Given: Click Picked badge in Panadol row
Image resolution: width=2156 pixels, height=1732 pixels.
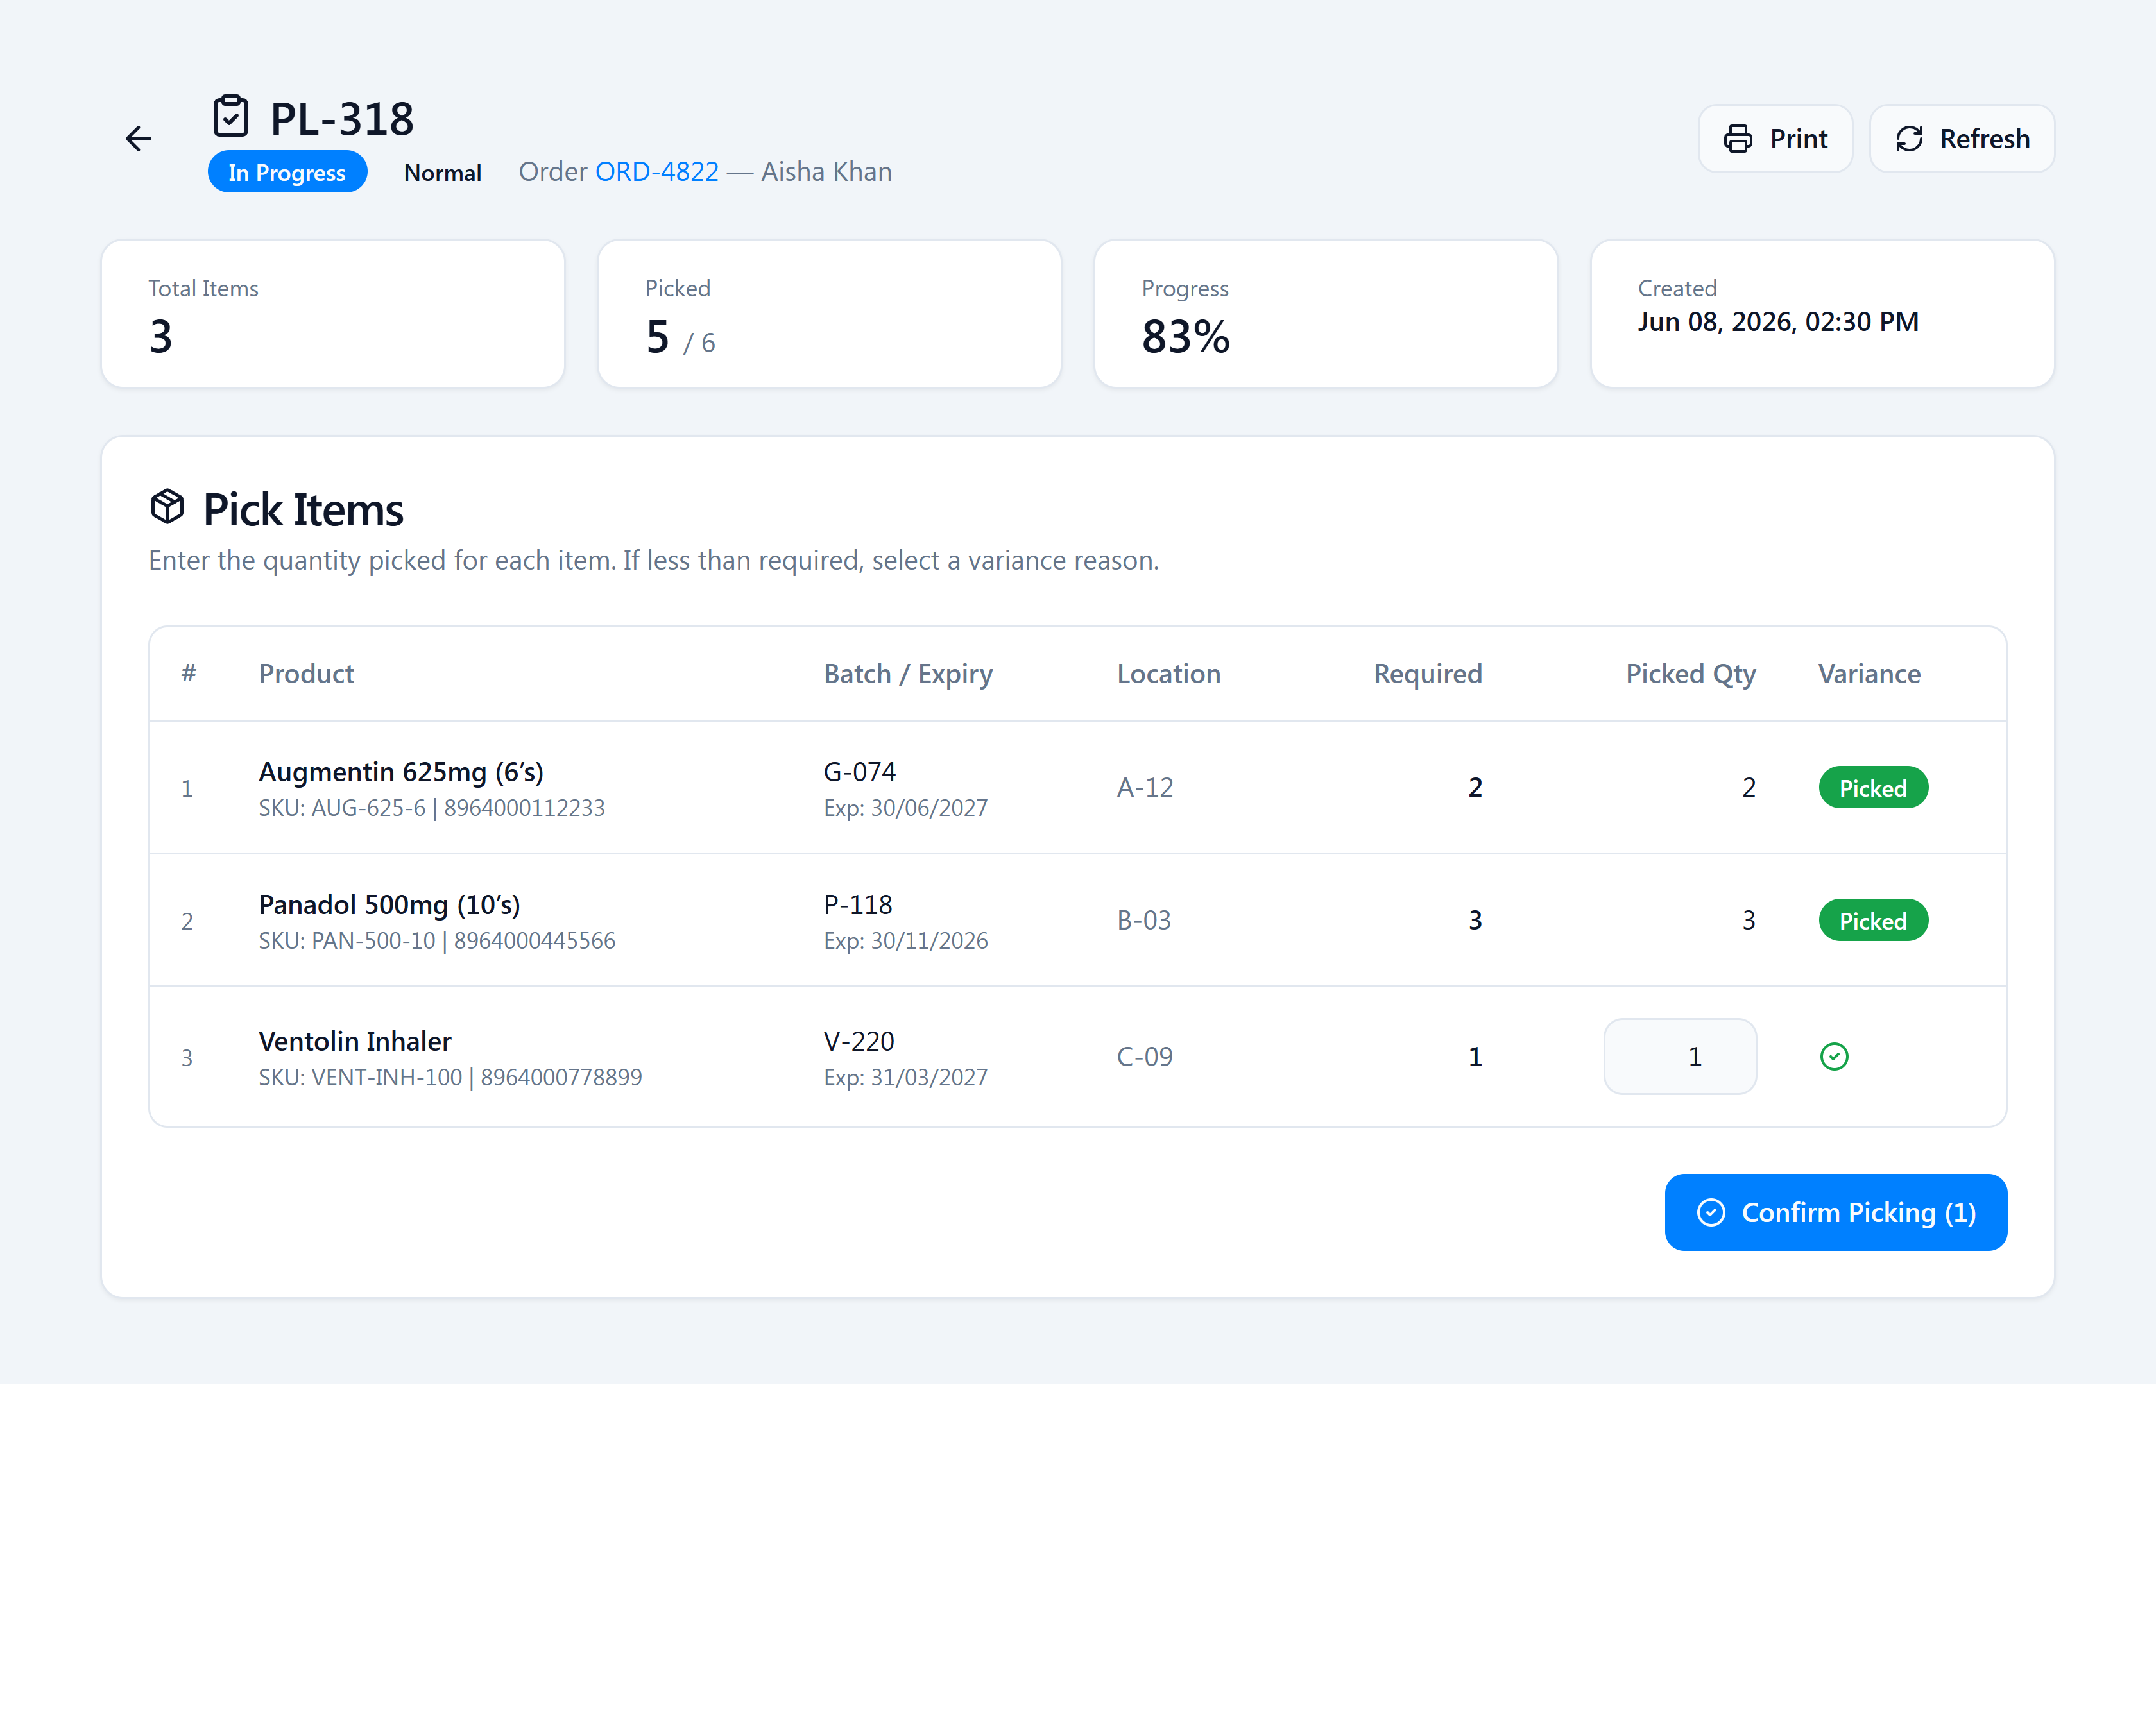Looking at the screenshot, I should [x=1873, y=920].
